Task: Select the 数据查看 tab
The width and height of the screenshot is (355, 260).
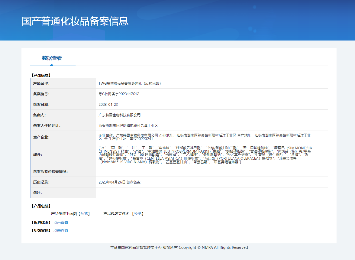Action: point(52,58)
